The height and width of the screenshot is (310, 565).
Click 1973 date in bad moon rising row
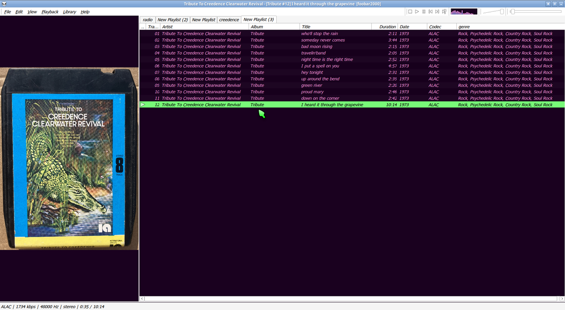click(x=404, y=46)
